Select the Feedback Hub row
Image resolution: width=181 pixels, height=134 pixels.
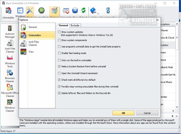(x=168, y=67)
